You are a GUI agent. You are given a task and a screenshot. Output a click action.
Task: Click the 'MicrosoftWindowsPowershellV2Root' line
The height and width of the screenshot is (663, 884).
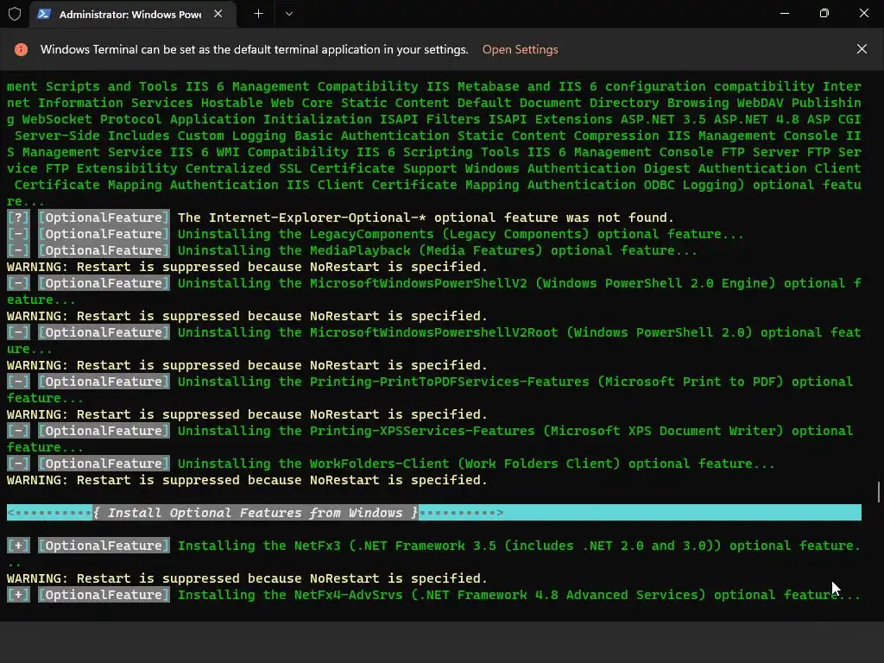point(434,340)
